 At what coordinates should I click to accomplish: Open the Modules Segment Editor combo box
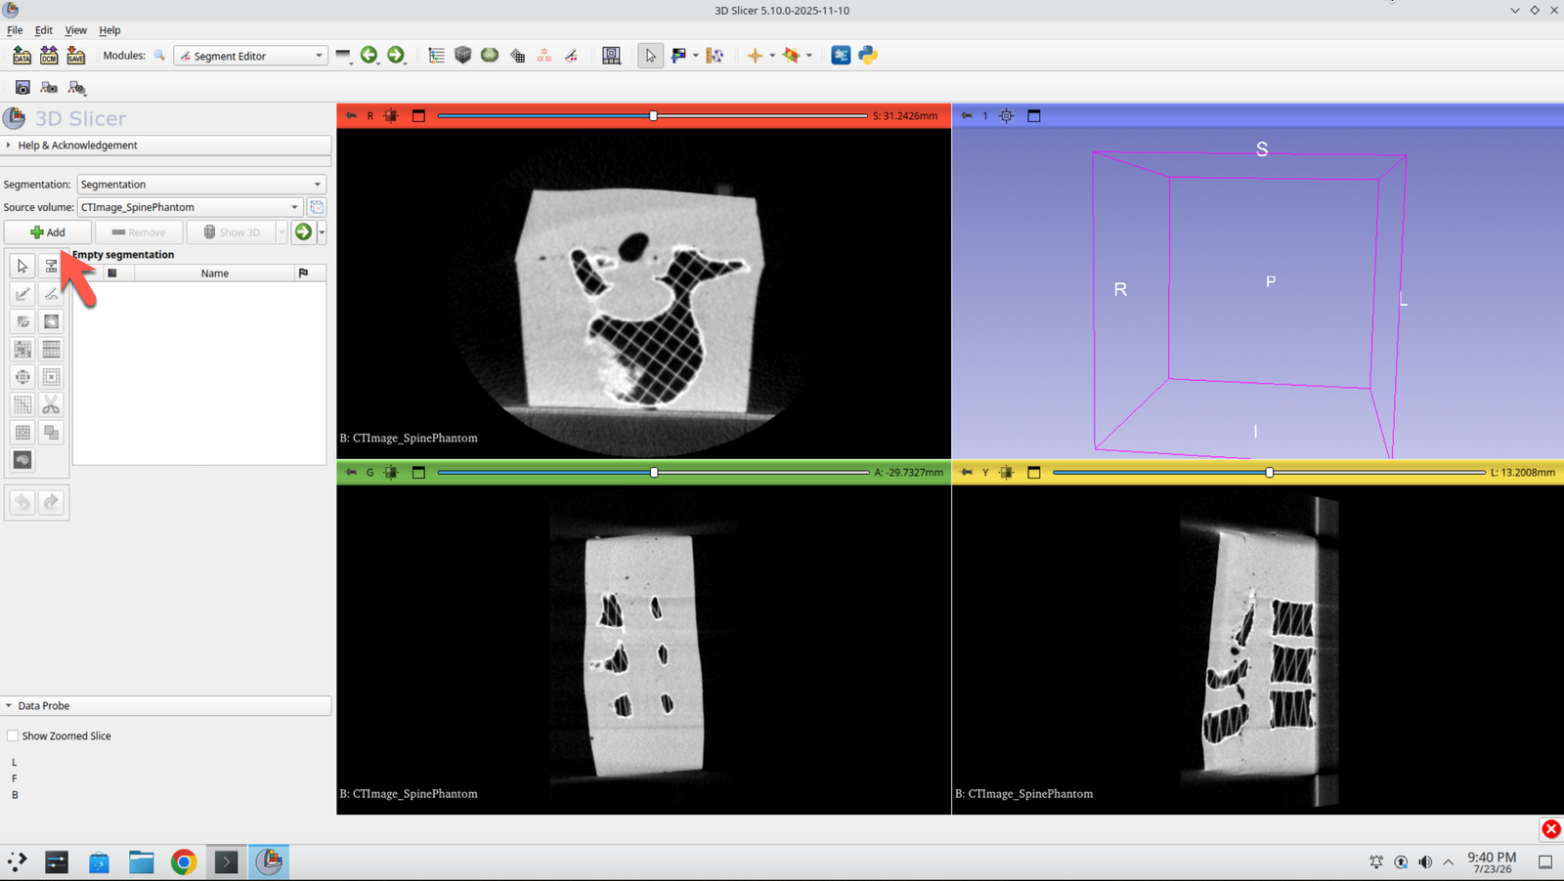250,56
